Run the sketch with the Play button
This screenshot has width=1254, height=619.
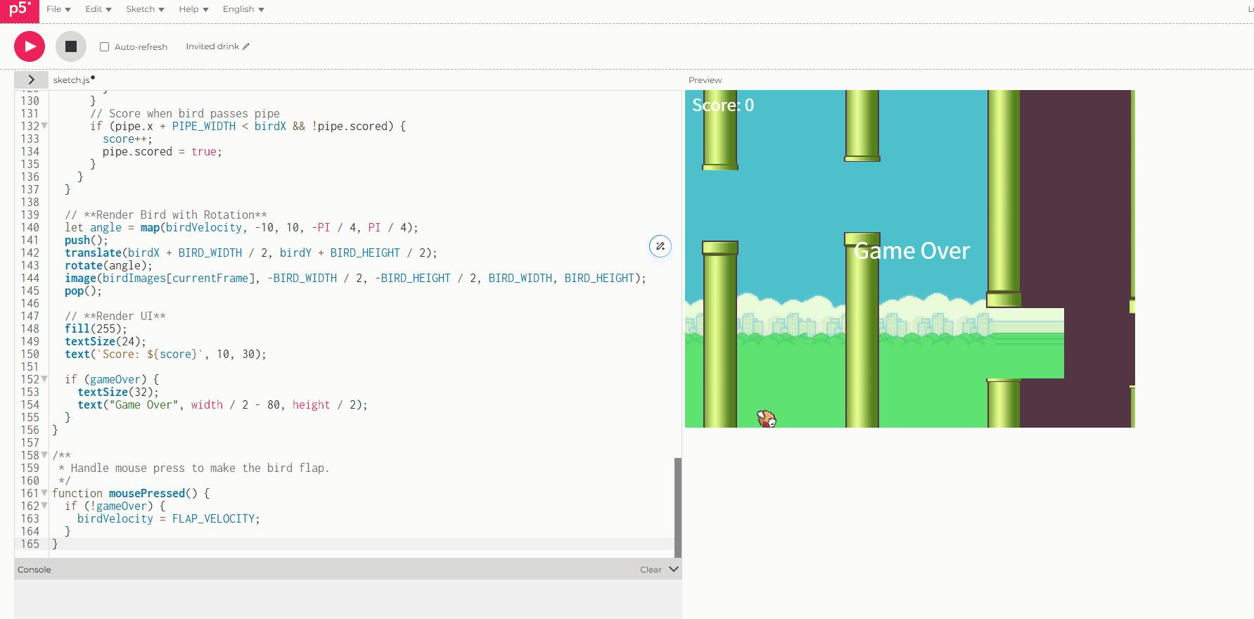[x=30, y=46]
